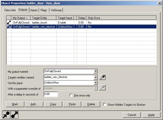The width and height of the screenshot is (163, 120).
Task: Click the Add... button
Action: pos(34,104)
